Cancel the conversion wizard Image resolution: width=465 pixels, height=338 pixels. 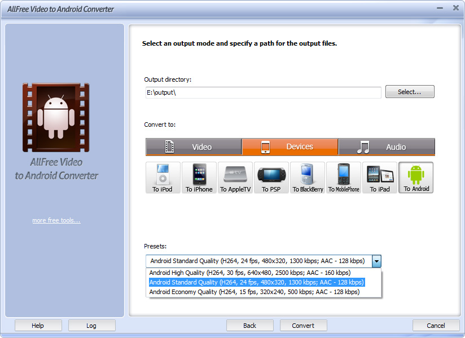[436, 326]
